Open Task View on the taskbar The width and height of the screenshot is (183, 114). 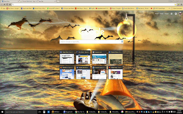(x=40, y=112)
